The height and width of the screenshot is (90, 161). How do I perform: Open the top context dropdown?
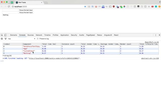pyautogui.click(x=22, y=39)
